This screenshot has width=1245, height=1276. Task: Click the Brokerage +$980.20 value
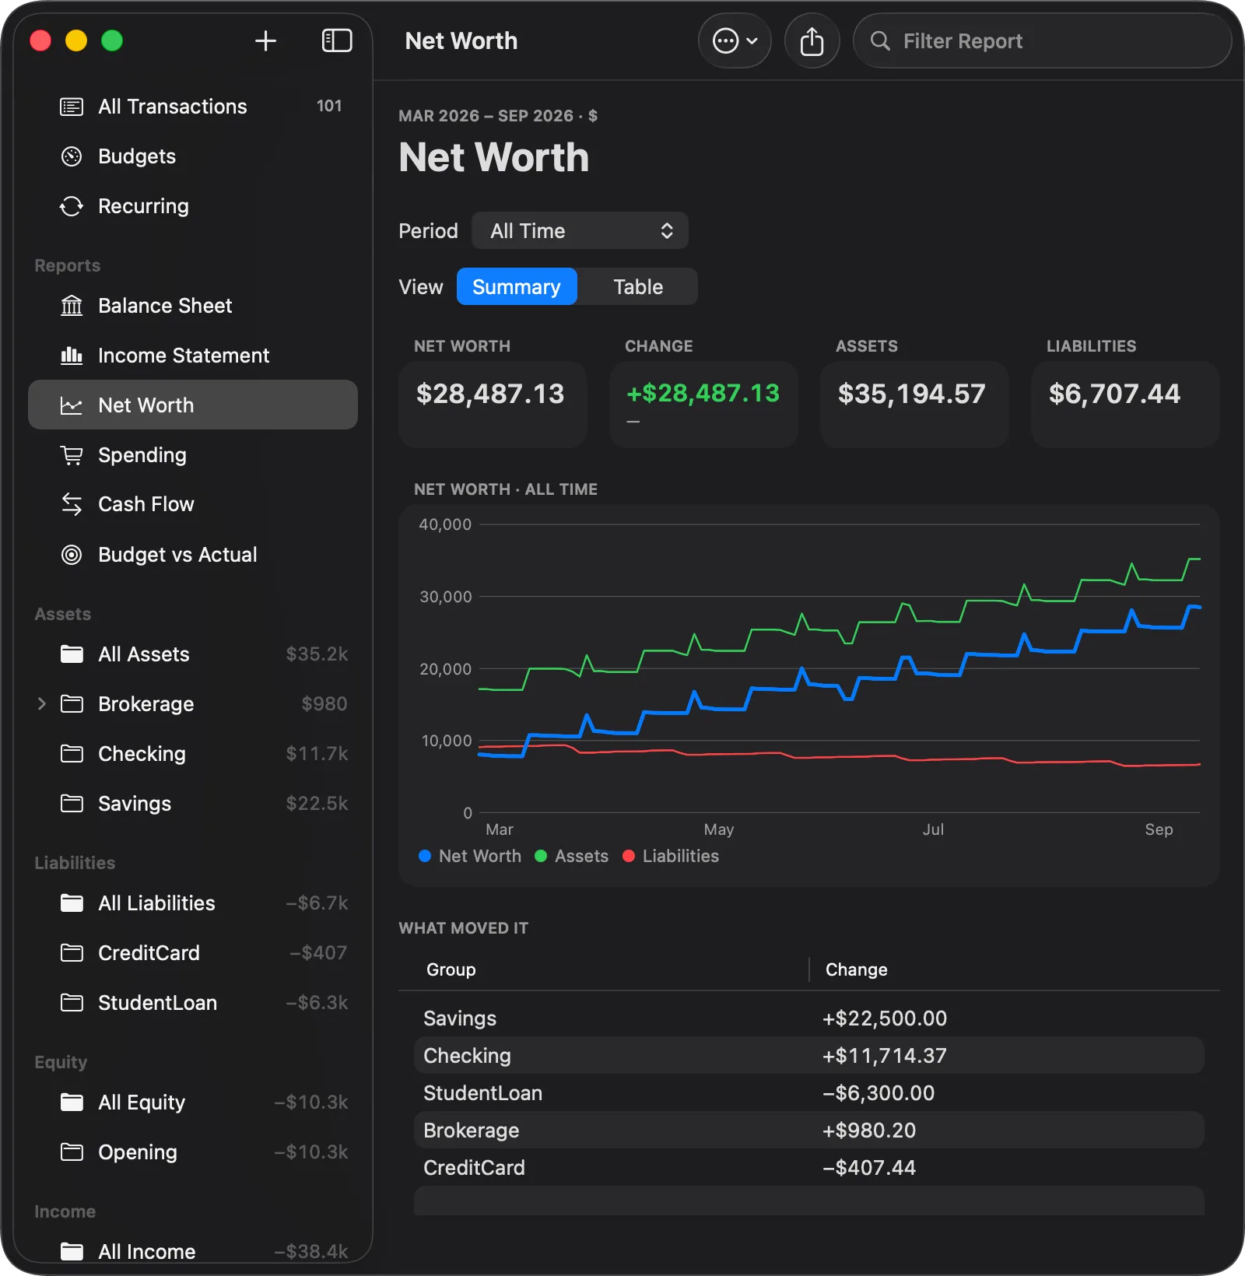[x=869, y=1131]
